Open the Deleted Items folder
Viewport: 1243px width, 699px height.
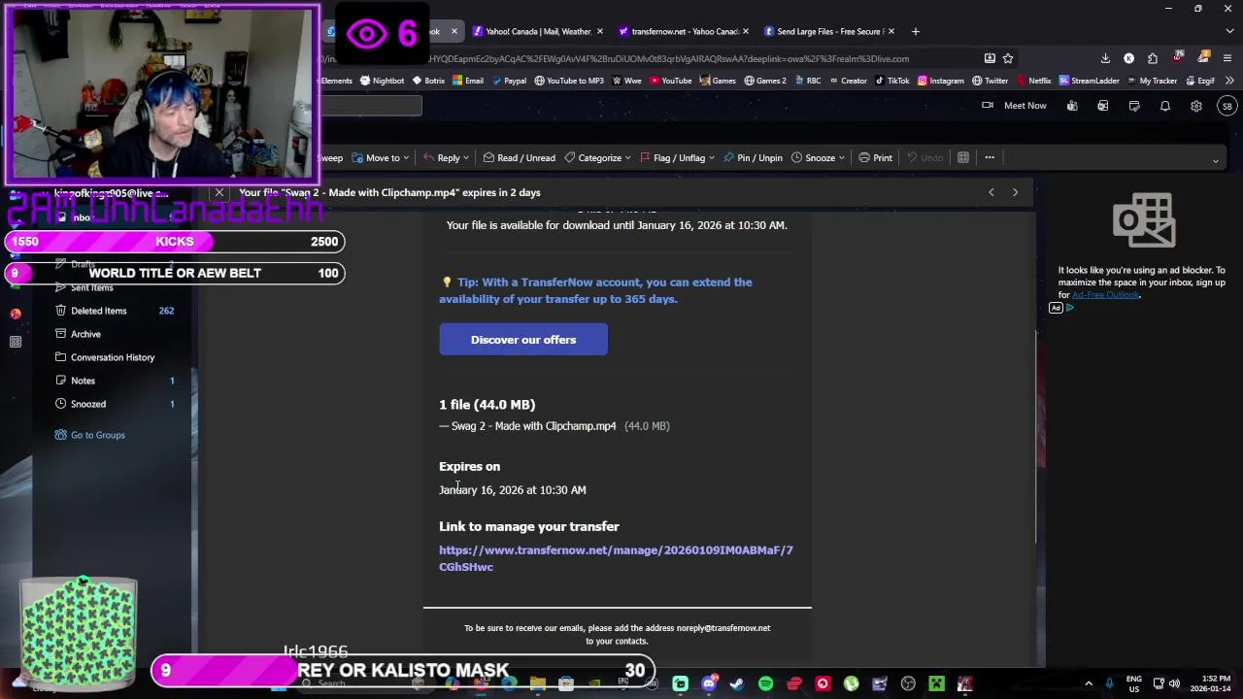click(115, 311)
